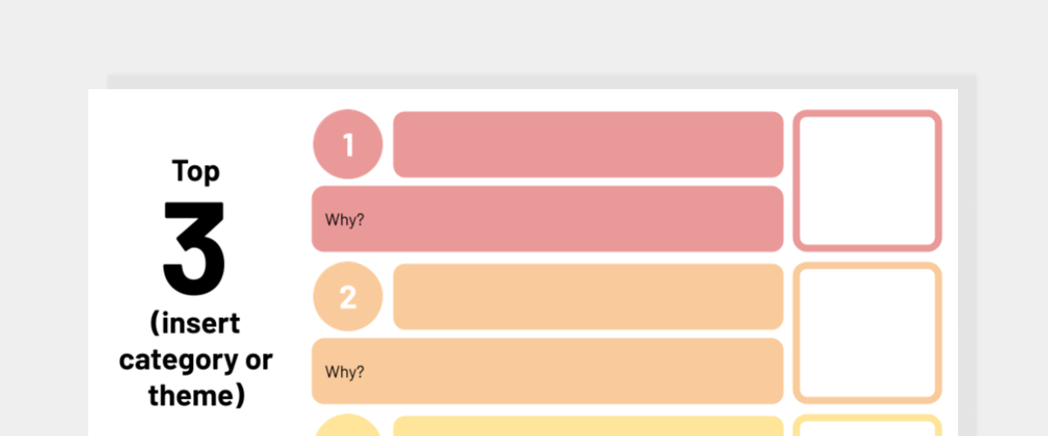Edit the '(insert category or theme)' text

point(195,360)
